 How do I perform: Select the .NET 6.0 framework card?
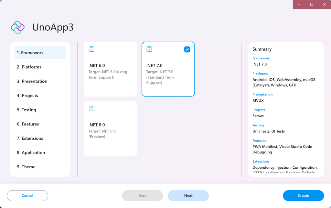point(110,69)
